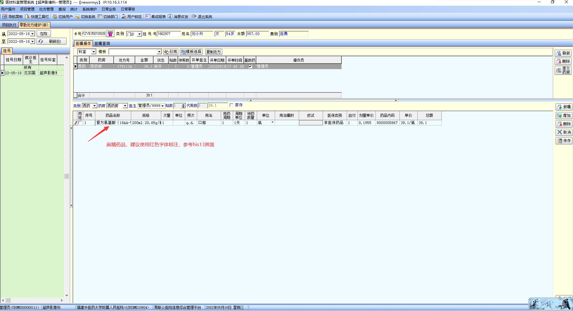This screenshot has height=311, width=573.
Task: Open the 西药房 pharmacy dropdown
Action: tap(125, 106)
